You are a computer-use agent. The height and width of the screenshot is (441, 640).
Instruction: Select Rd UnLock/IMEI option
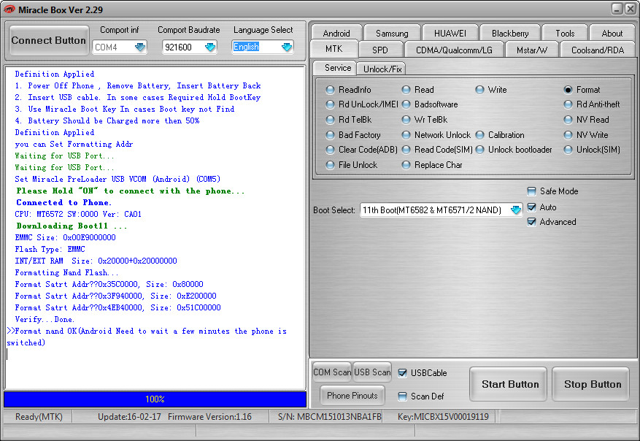coord(362,104)
